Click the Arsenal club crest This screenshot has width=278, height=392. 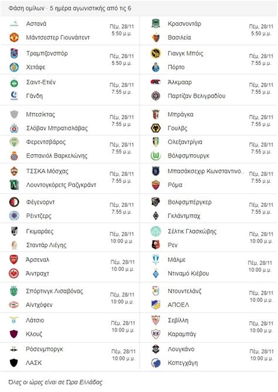tap(14, 260)
